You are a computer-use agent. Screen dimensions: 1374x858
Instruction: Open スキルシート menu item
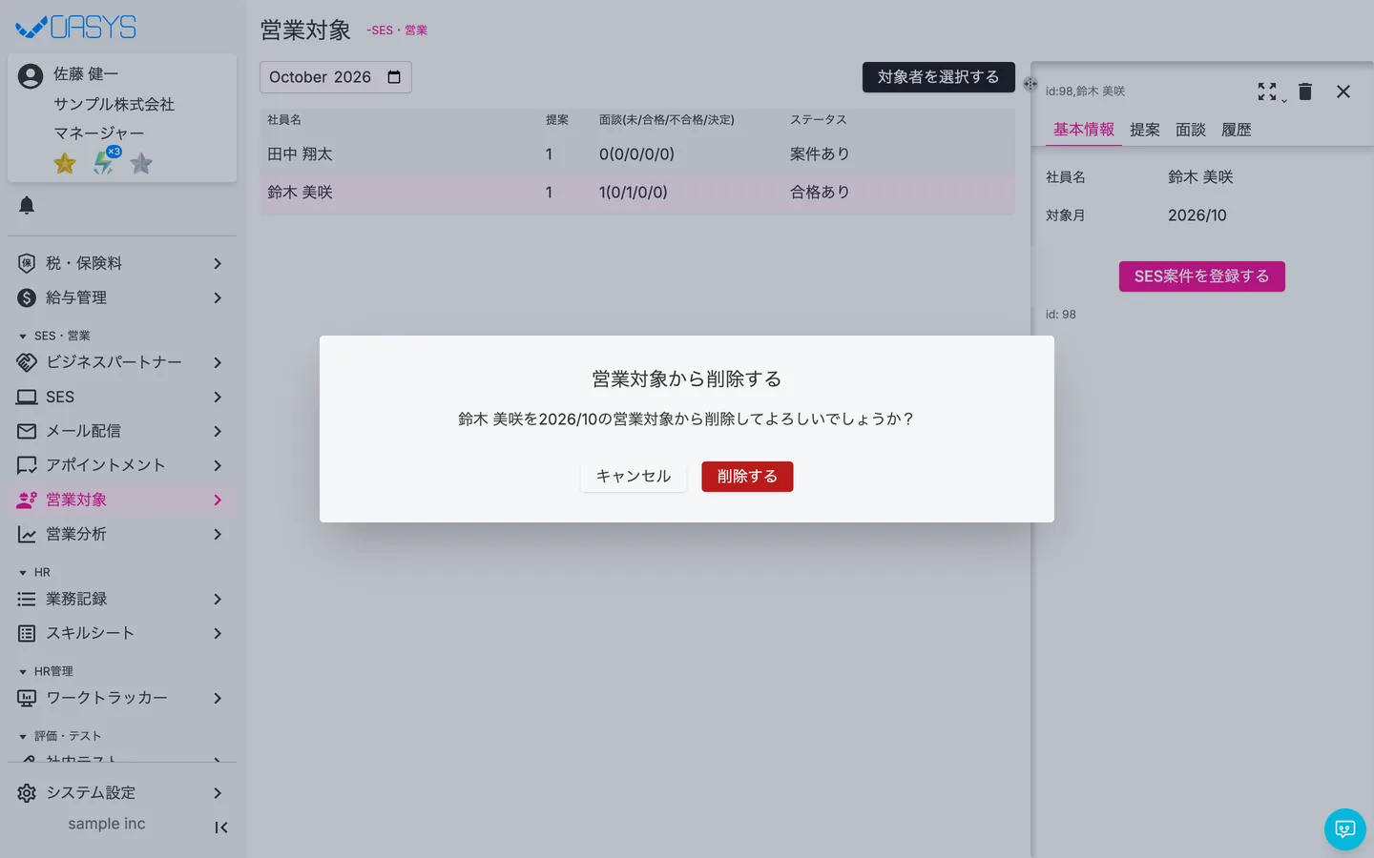122,633
